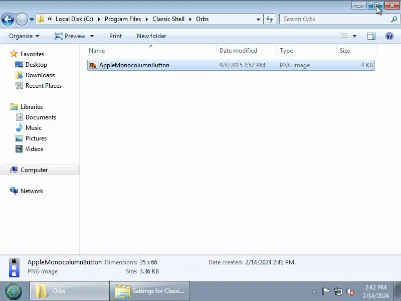The height and width of the screenshot is (301, 401).
Task: Open the Help icon
Action: pyautogui.click(x=389, y=36)
